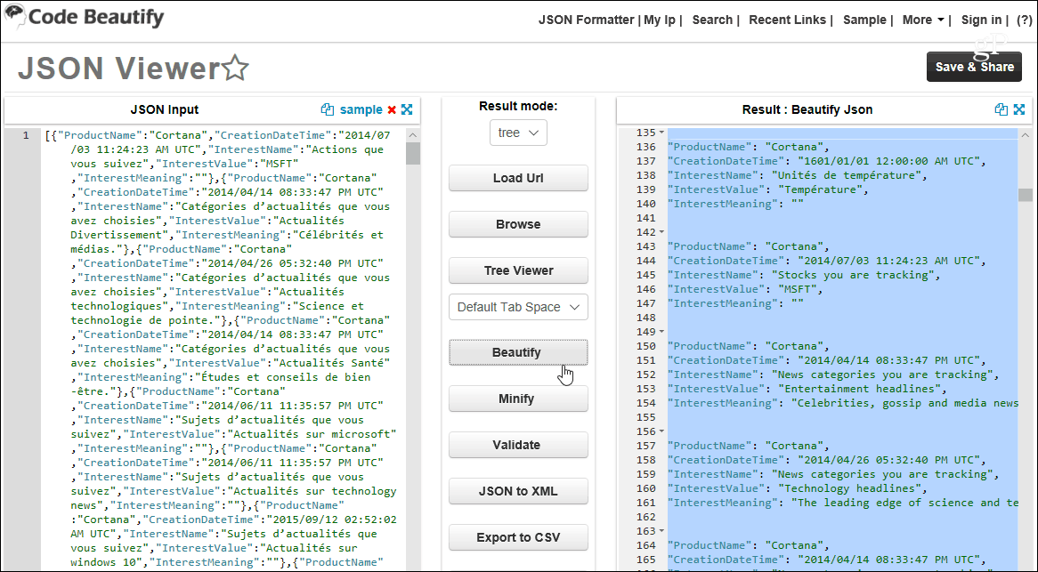This screenshot has width=1038, height=572.
Task: Collapse the object at line 163
Action: point(662,531)
